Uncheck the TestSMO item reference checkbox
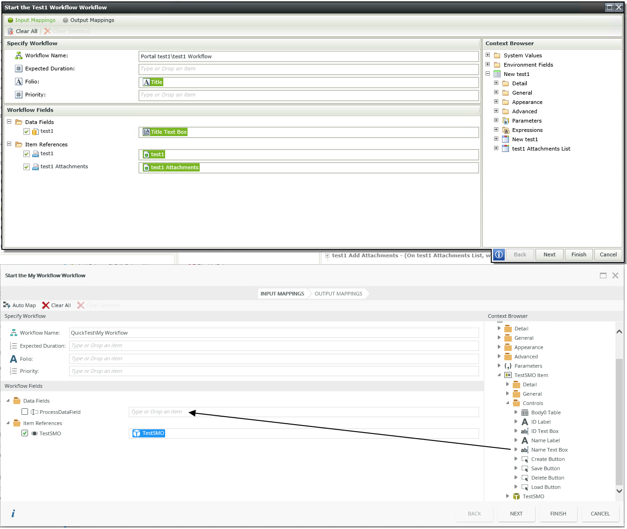Screen dimensions: 627x529 pyautogui.click(x=25, y=433)
